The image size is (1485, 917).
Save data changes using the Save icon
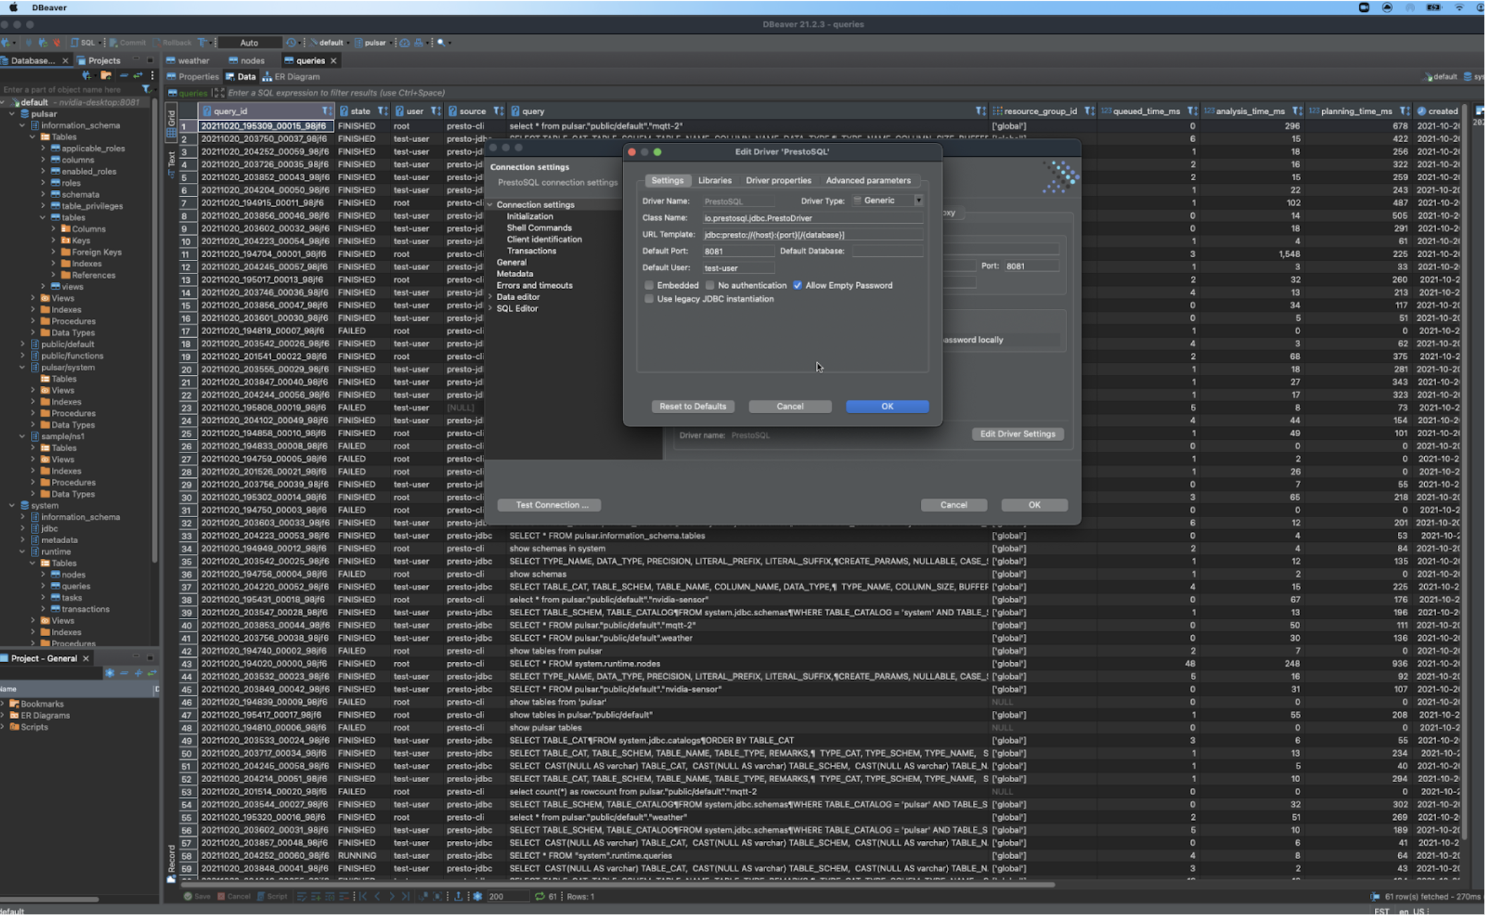pyautogui.click(x=188, y=896)
